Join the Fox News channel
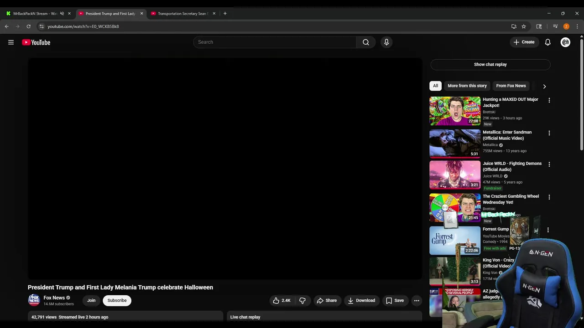This screenshot has width=584, height=328. pos(91,301)
